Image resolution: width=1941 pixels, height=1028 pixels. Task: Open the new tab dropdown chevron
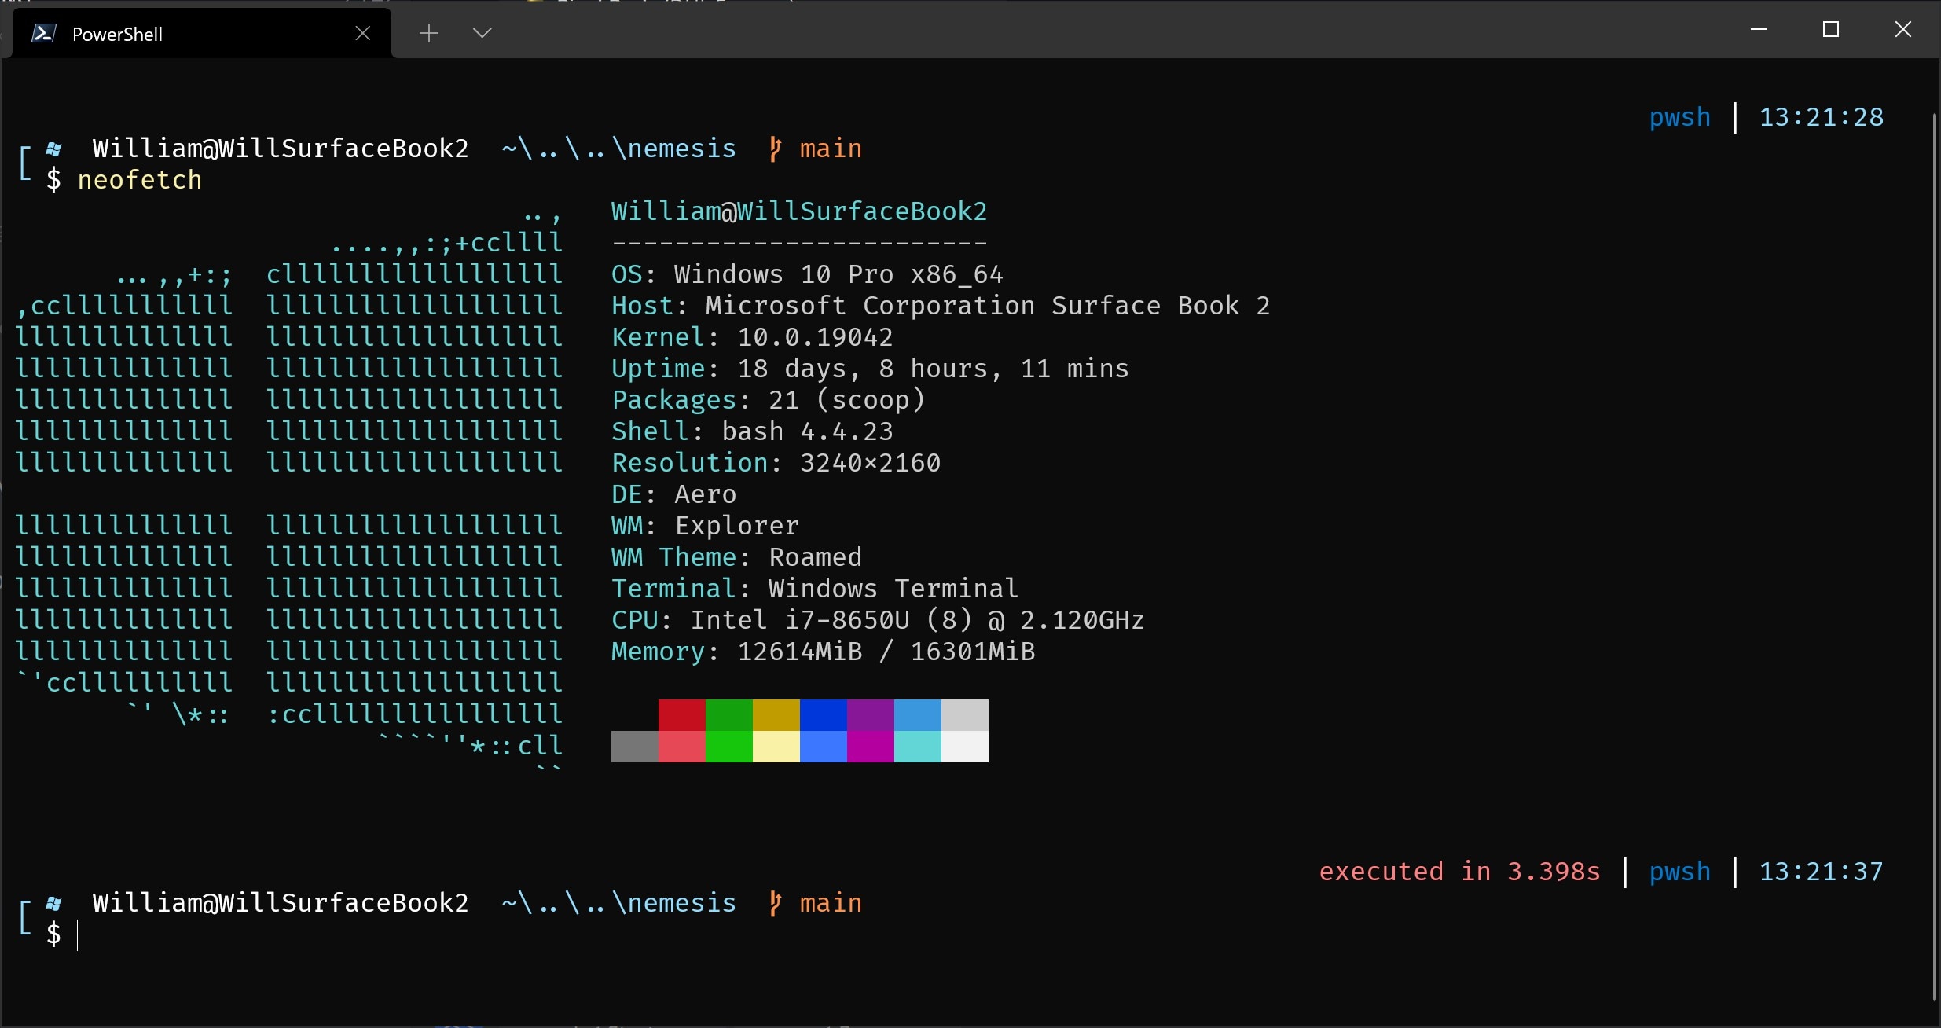(482, 33)
